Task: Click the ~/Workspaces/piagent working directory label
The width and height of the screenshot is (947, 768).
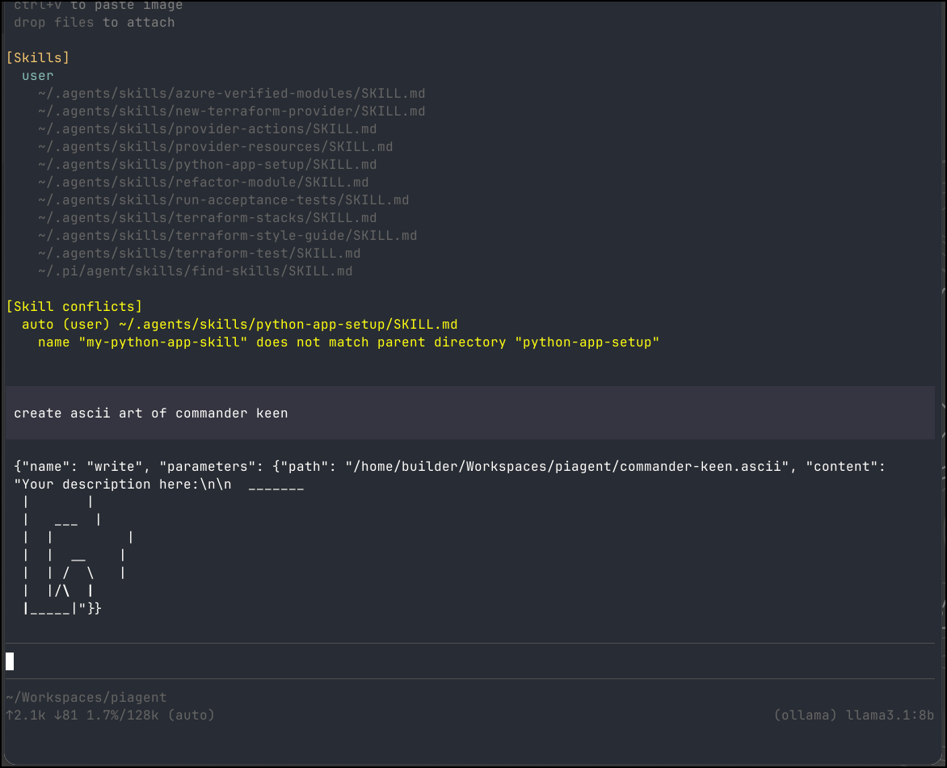Action: (86, 698)
